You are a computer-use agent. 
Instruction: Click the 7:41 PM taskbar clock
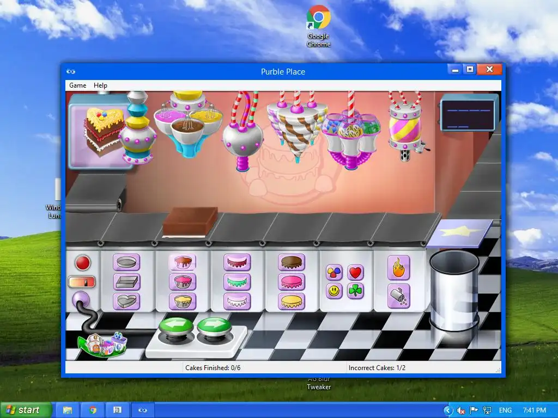coord(534,410)
